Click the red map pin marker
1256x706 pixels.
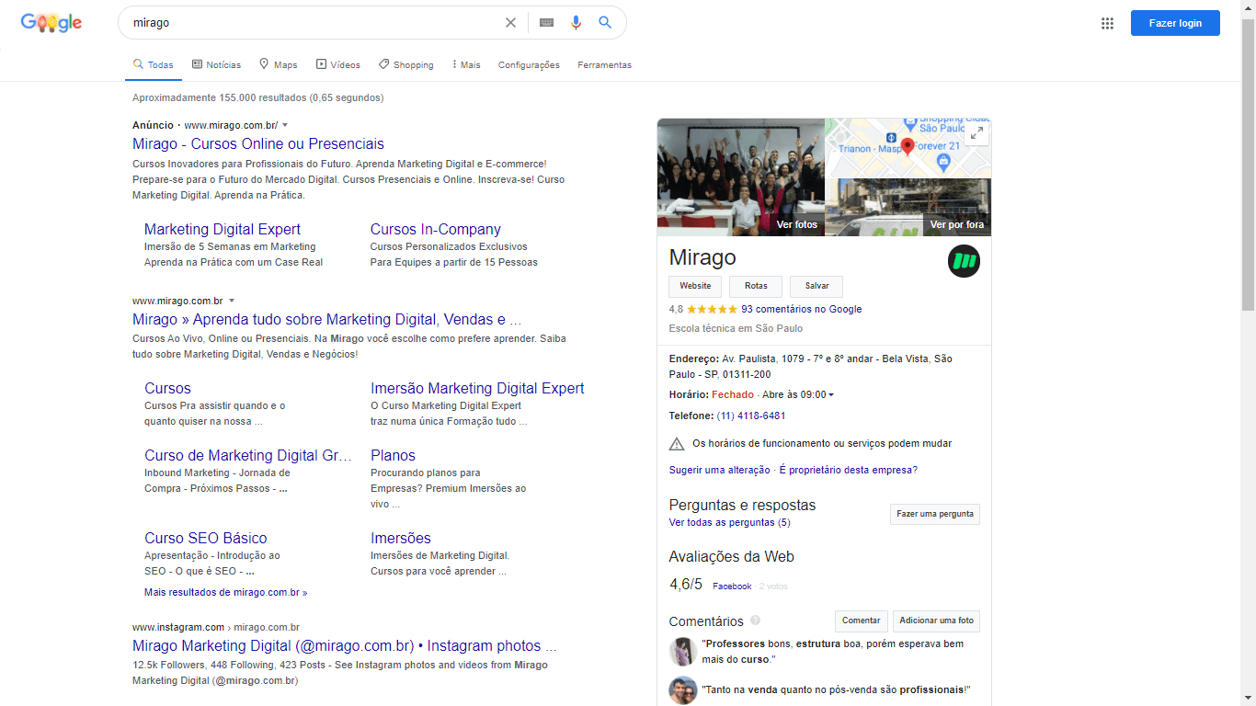coord(908,147)
